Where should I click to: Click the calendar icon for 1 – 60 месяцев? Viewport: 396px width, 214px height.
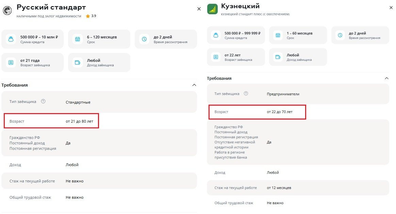tap(278, 35)
